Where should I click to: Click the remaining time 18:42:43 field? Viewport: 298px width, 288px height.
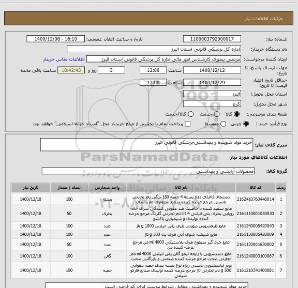pyautogui.click(x=71, y=70)
